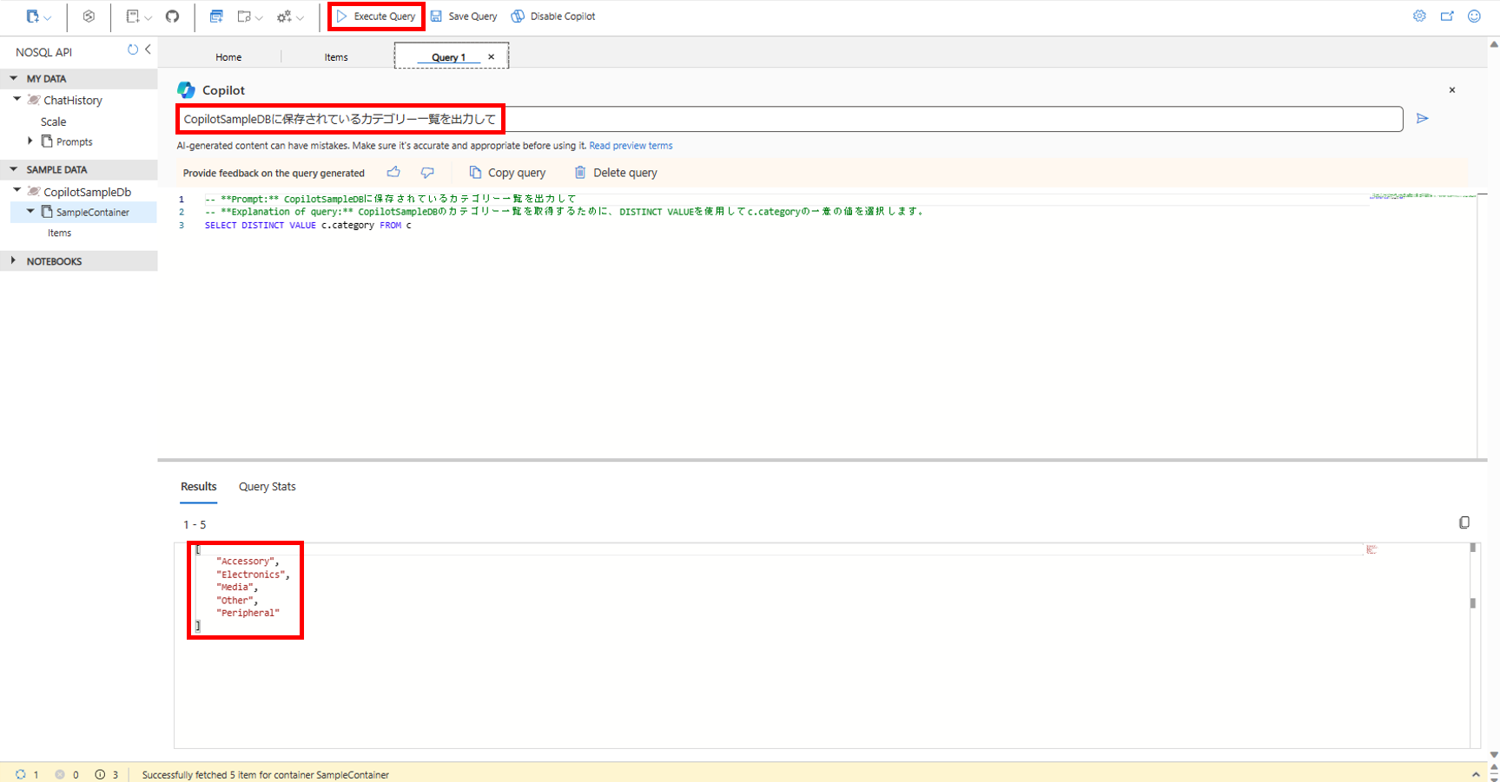
Task: Give thumbs down feedback on query
Action: 427,172
